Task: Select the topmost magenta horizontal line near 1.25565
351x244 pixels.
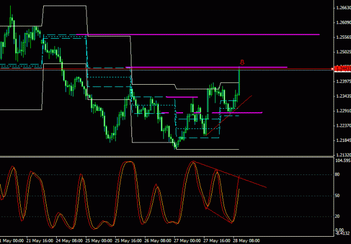Action: pyautogui.click(x=198, y=35)
